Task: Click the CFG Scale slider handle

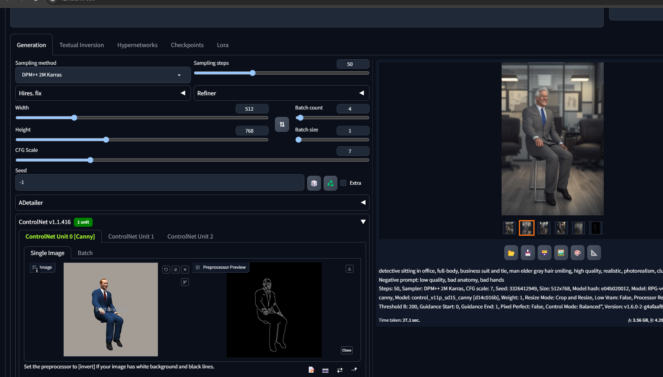Action: point(90,160)
